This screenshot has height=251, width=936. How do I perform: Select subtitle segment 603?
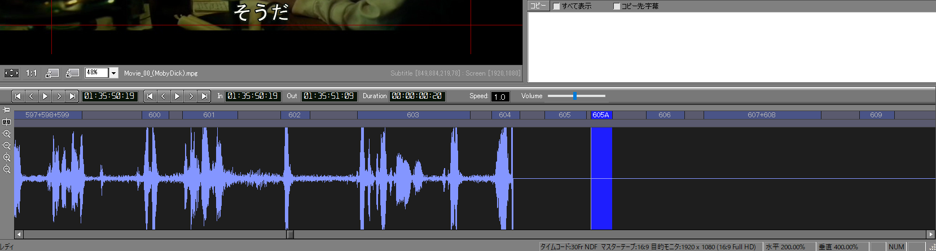click(414, 115)
